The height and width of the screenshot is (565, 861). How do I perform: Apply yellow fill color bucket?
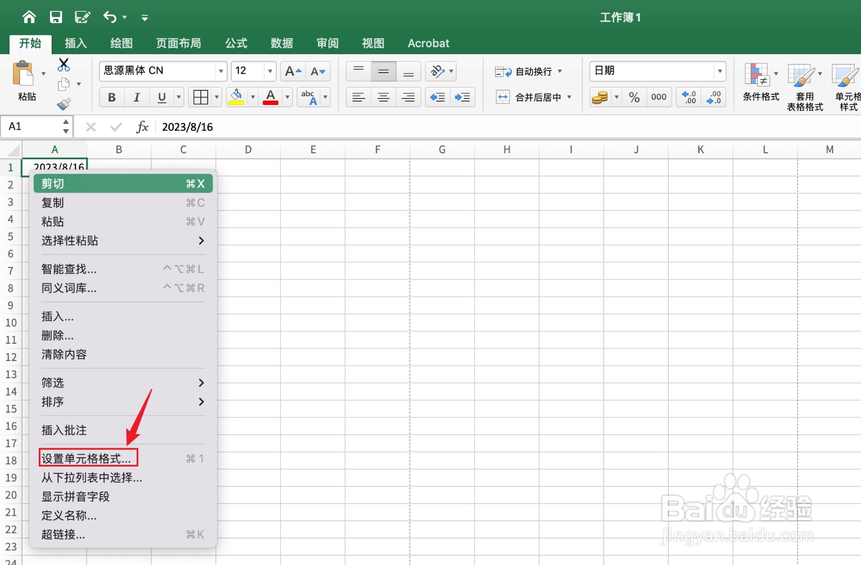pyautogui.click(x=236, y=97)
